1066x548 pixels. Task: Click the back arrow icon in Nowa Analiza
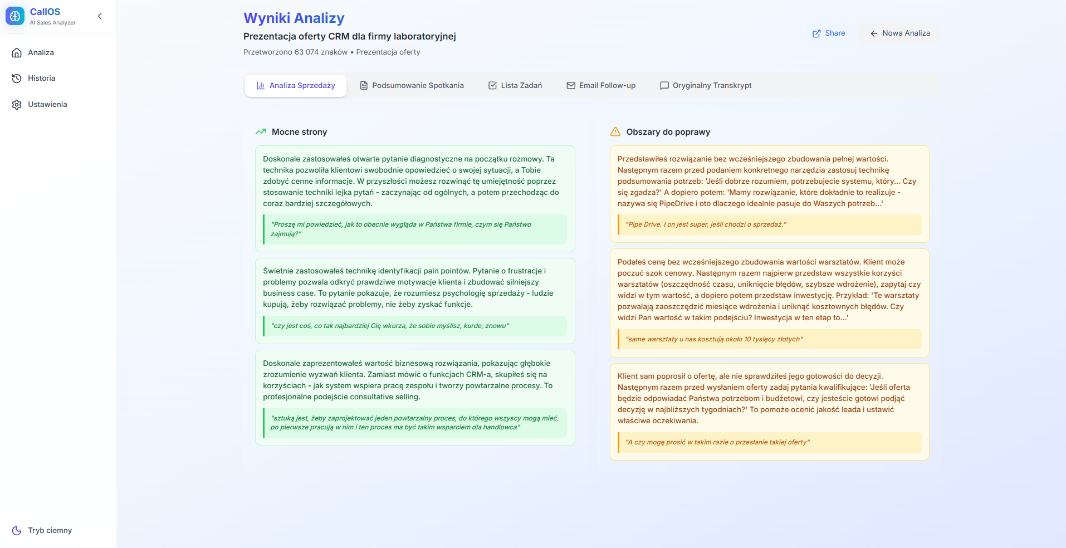click(874, 33)
